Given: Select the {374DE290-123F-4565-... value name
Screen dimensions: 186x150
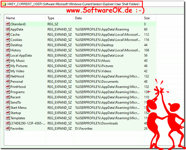Looking at the screenshot, I should [28, 123].
